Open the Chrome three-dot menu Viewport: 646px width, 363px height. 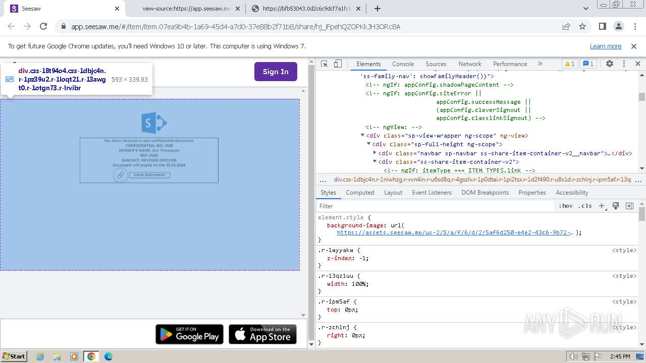(634, 27)
